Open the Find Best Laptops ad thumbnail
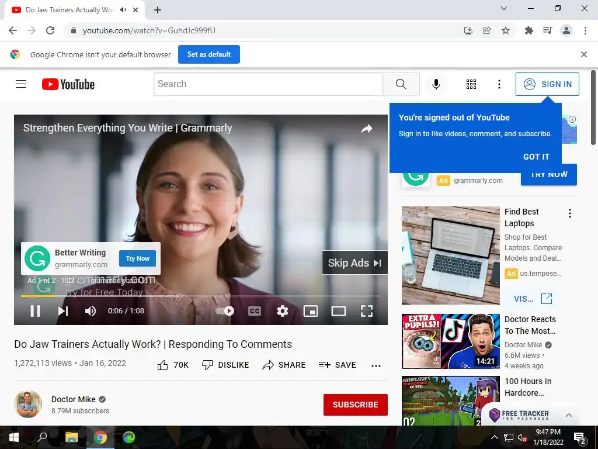 450,255
